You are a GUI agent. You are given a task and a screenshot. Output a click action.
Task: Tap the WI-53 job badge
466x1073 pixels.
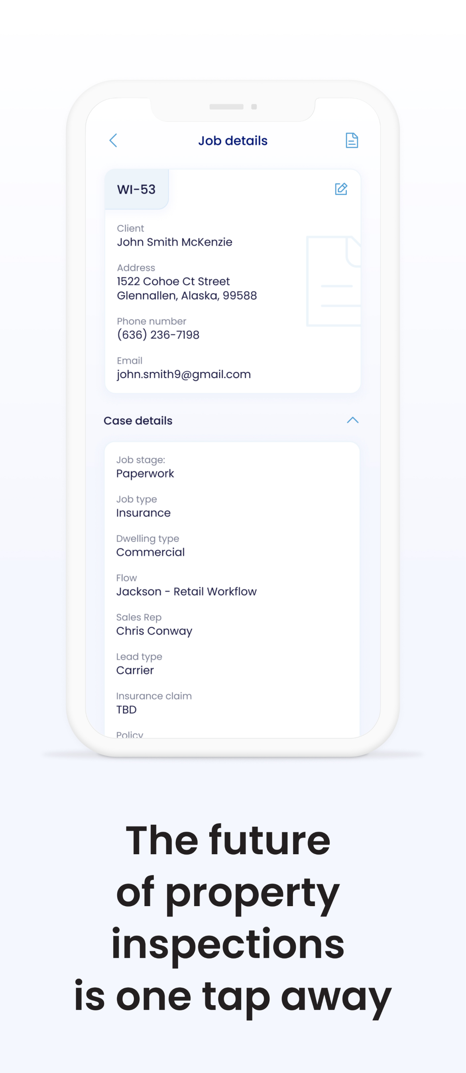click(x=136, y=190)
